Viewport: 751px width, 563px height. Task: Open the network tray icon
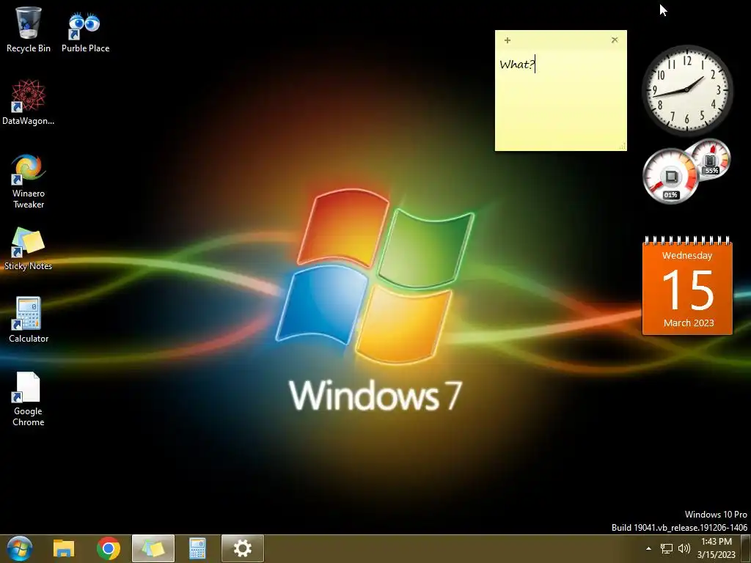point(666,548)
